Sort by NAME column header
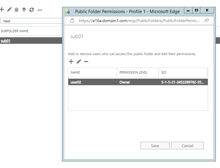220x168 pixels. [x=93, y=72]
